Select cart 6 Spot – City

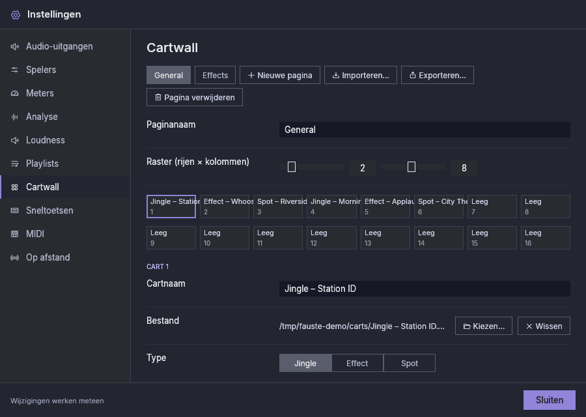[x=439, y=207]
